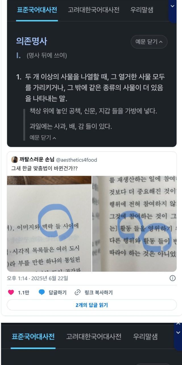This screenshot has height=365, width=182.
Task: Collapse examples via lower 예문 닫기 text
Action: click(x=43, y=137)
